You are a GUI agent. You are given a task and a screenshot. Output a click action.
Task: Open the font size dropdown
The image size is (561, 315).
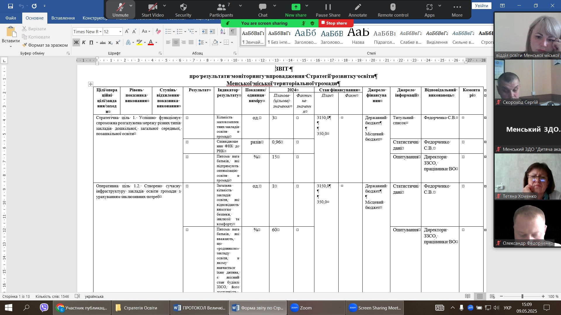click(120, 32)
